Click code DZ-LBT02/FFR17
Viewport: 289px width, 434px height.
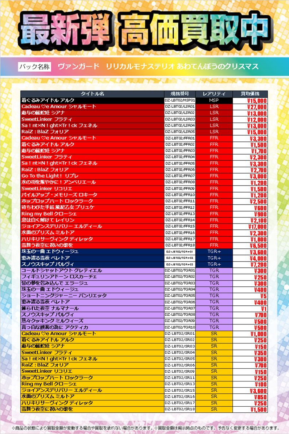click(180, 239)
